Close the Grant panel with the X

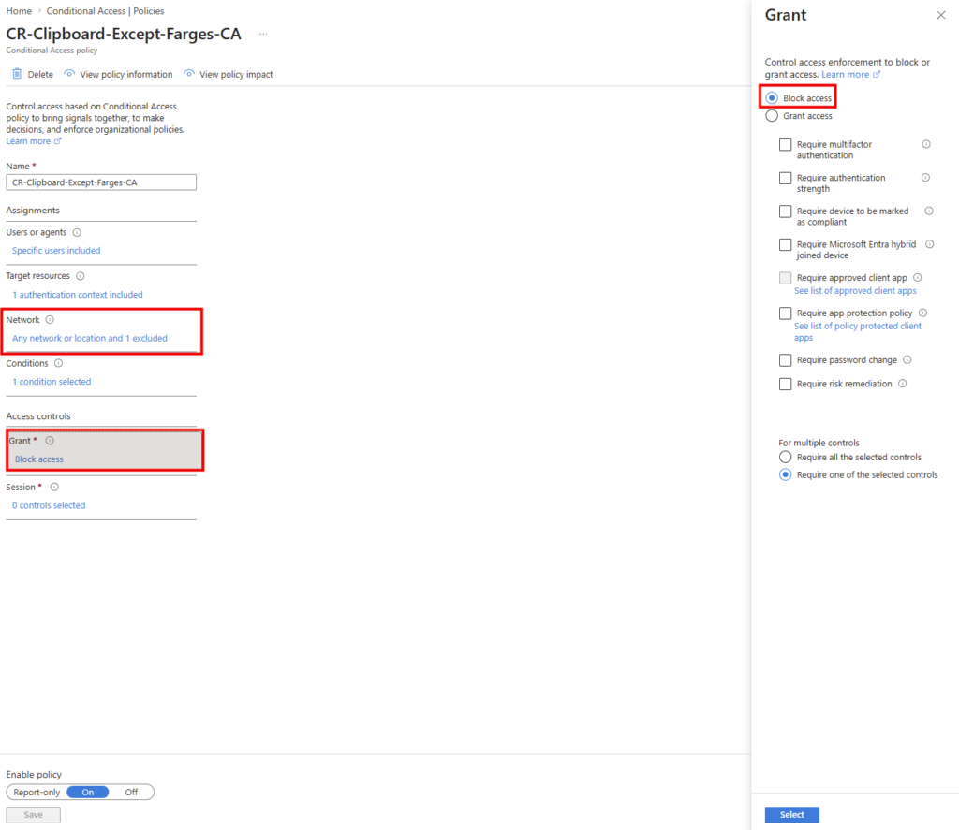940,15
